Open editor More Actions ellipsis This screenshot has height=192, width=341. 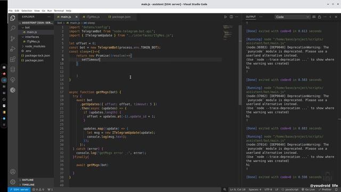pos(237,17)
